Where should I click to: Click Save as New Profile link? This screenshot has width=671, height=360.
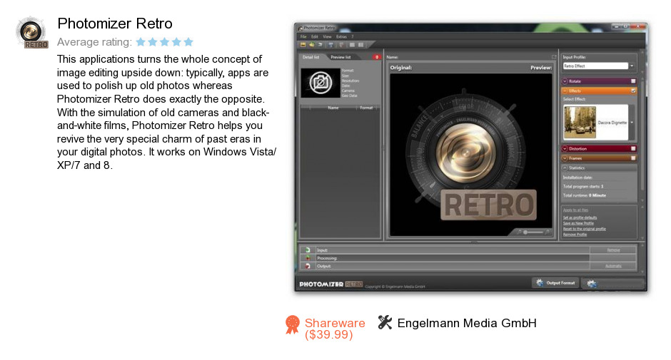click(578, 223)
